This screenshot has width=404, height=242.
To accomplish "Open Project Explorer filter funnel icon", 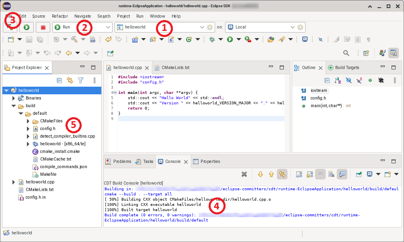I will coord(81,81).
